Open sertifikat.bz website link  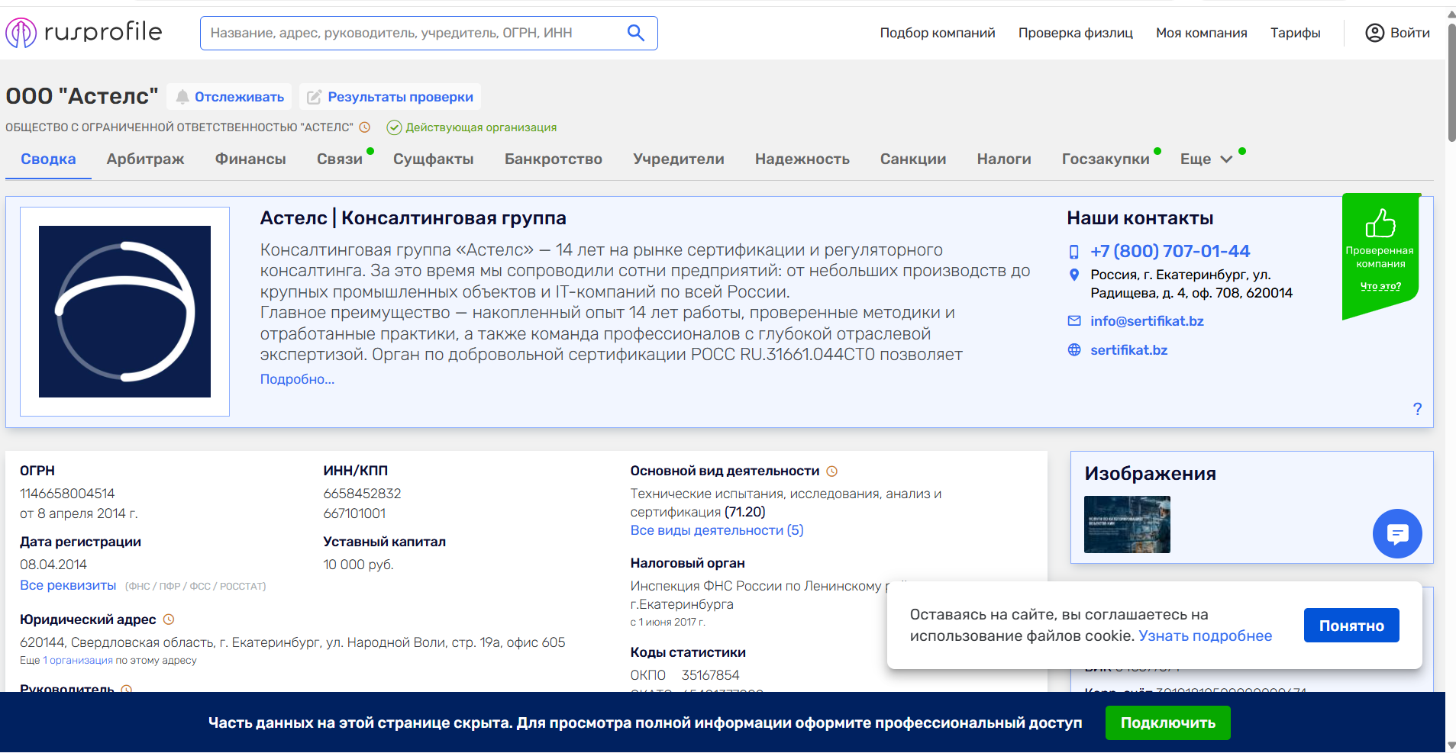1128,350
